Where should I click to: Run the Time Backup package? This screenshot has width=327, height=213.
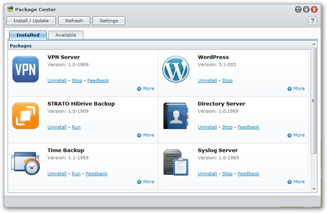(76, 174)
